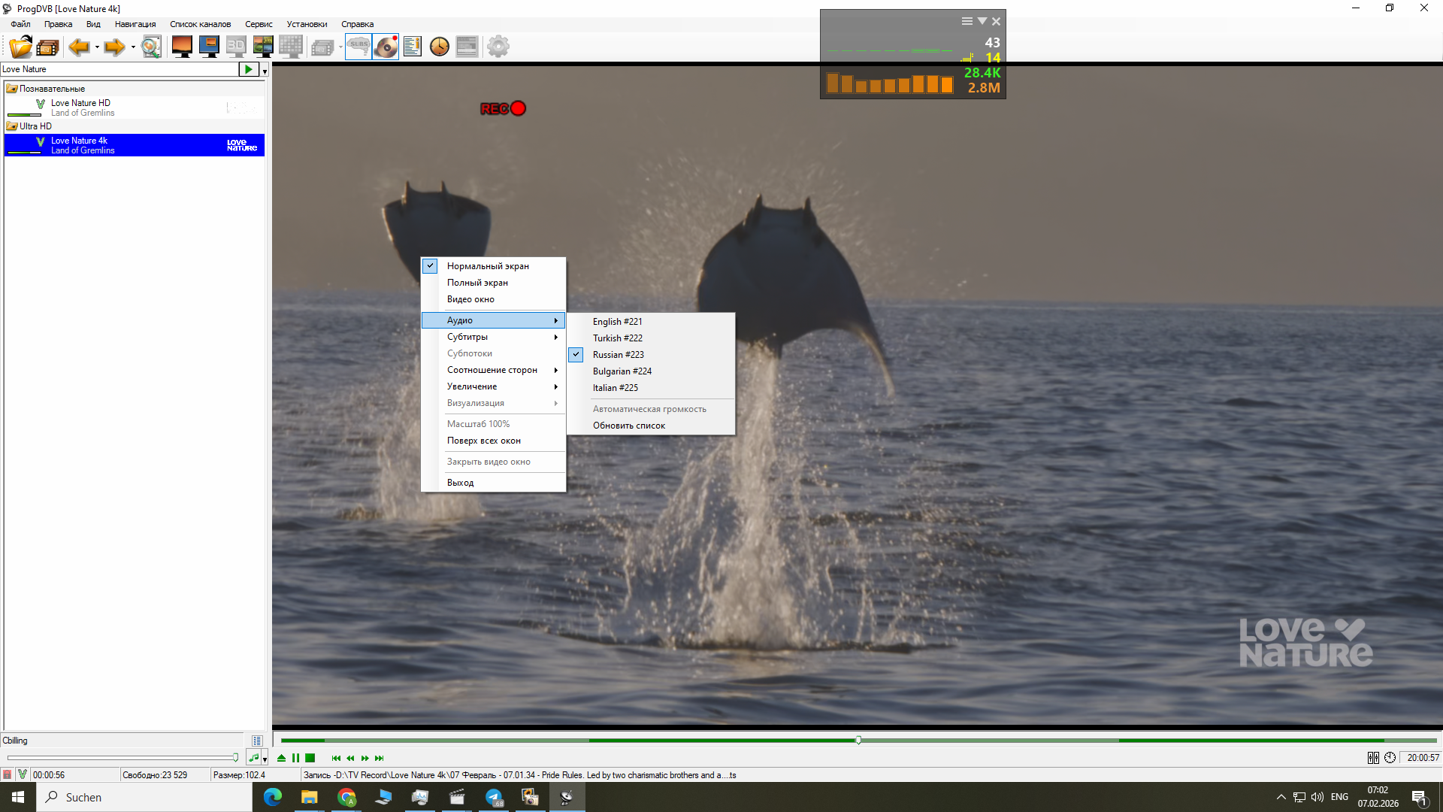Open the clock scheduler toolbar icon
Screen dimensions: 1443x812
[x=440, y=47]
